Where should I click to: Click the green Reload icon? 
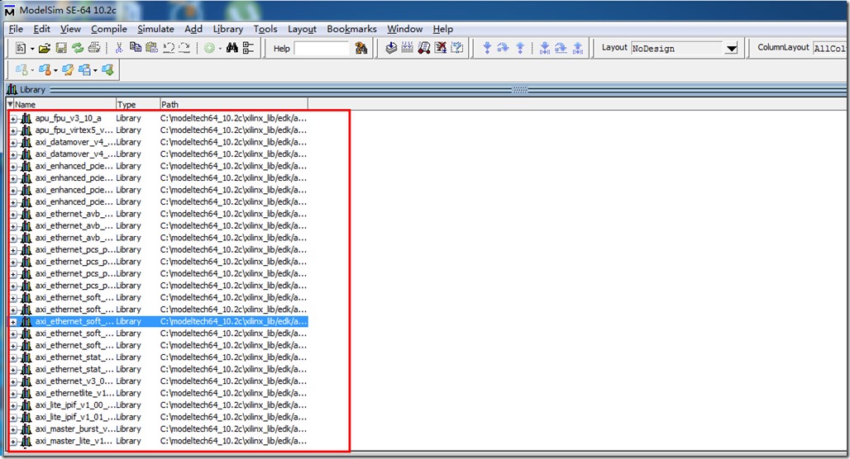point(78,48)
